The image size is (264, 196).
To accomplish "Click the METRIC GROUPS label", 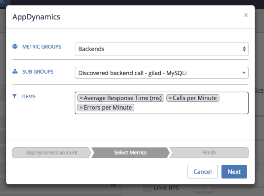I will tap(42, 47).
